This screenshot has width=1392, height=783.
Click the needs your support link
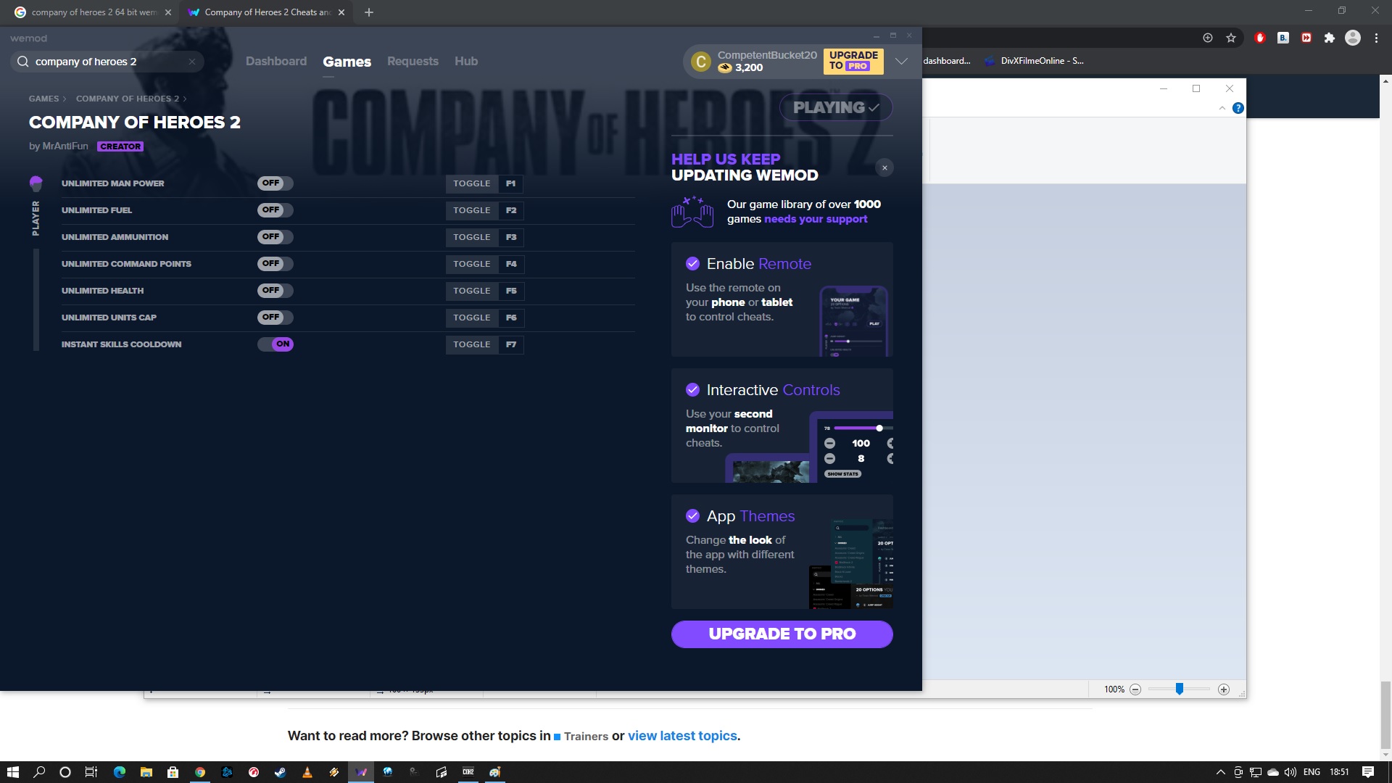point(816,218)
